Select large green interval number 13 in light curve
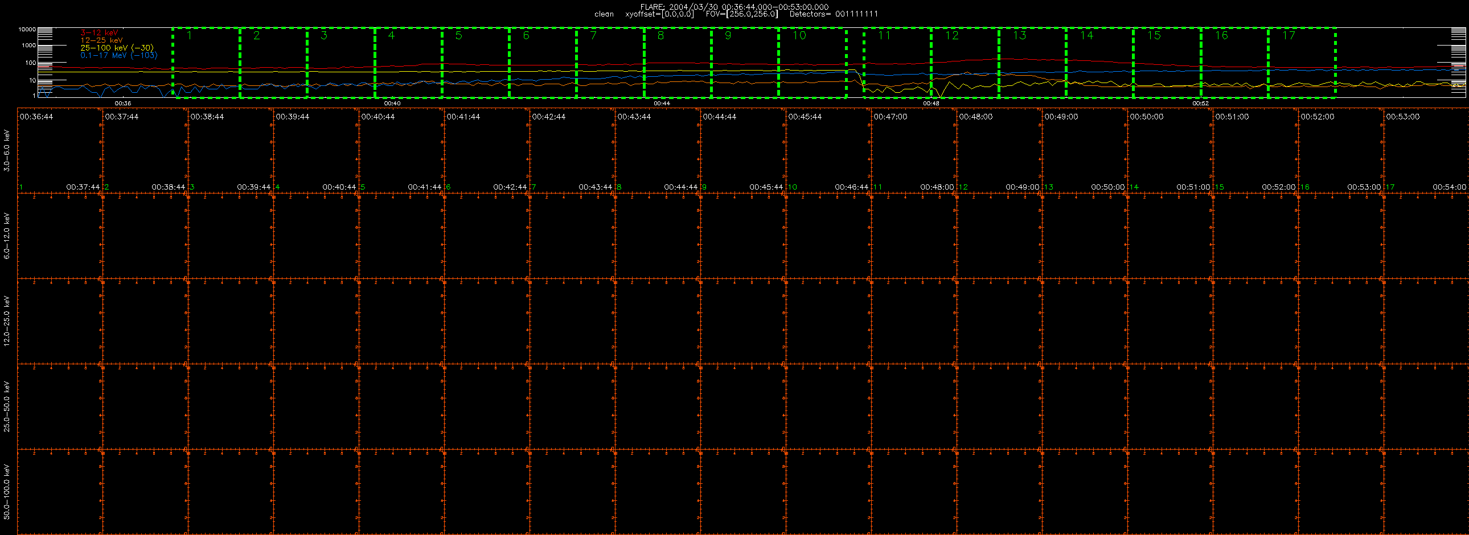Viewport: 1469px width, 535px height. point(1019,35)
